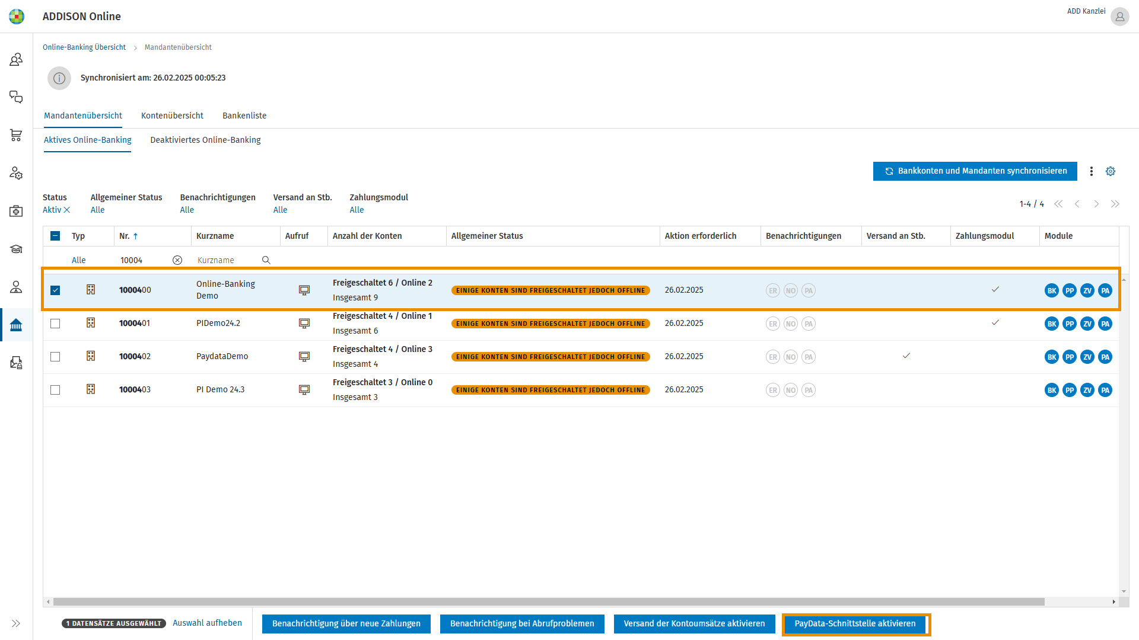Image resolution: width=1139 pixels, height=640 pixels.
Task: Open the clients icon in left sidebar
Action: [16, 59]
